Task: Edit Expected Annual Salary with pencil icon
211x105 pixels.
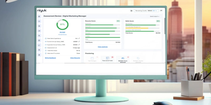Action: [x=79, y=45]
